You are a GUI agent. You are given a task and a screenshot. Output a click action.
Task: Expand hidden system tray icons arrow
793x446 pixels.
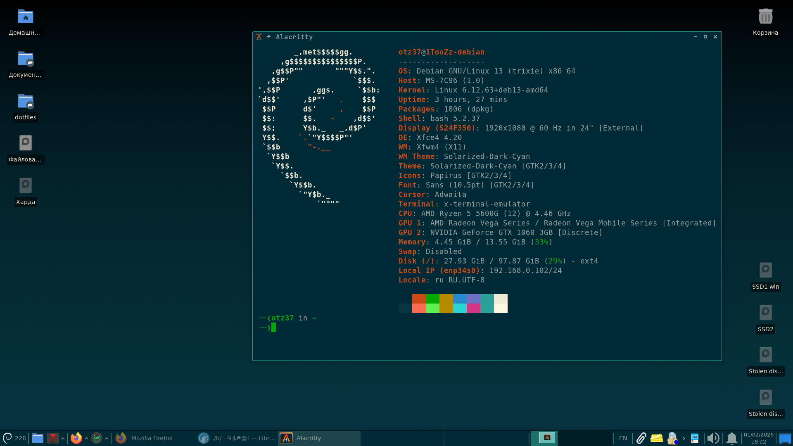click(x=684, y=438)
